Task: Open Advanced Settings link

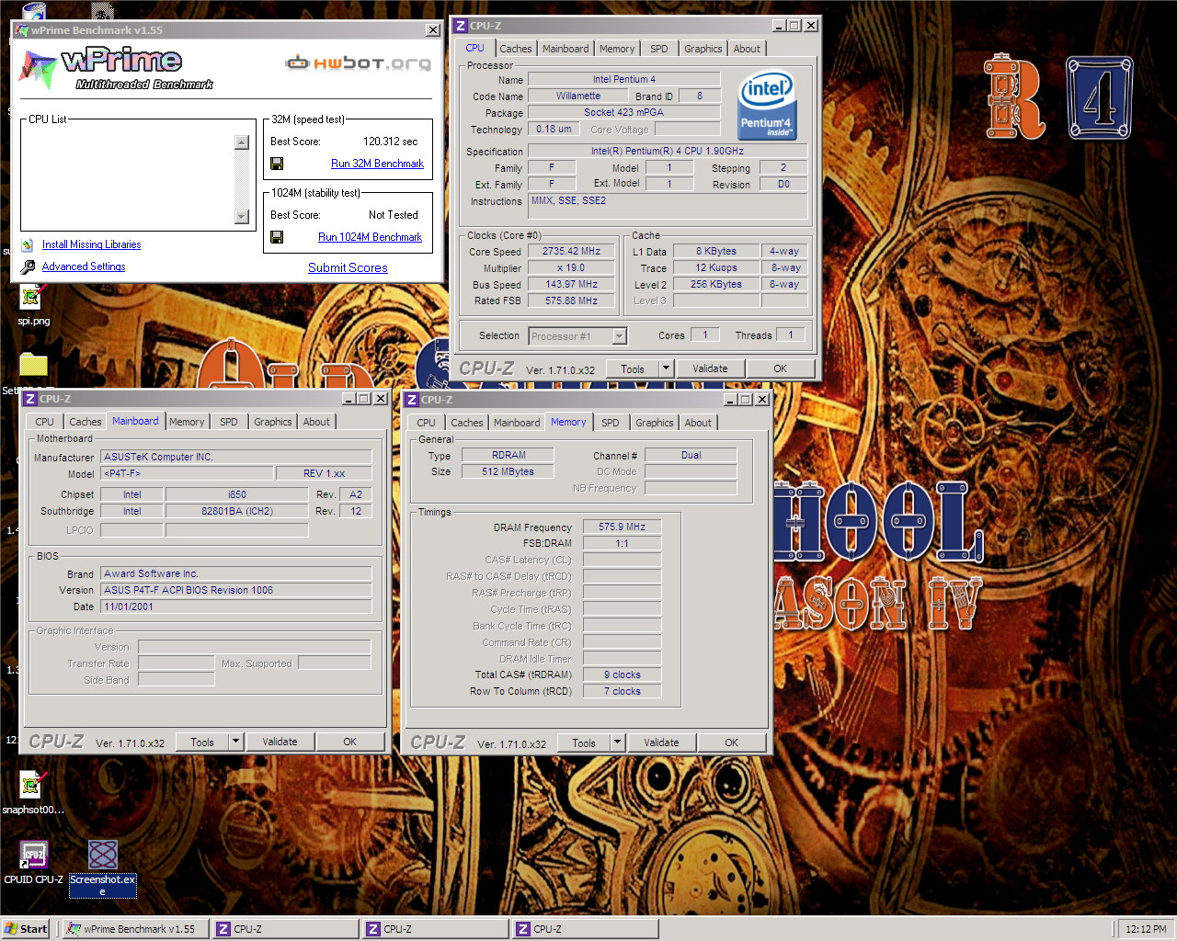Action: (84, 266)
